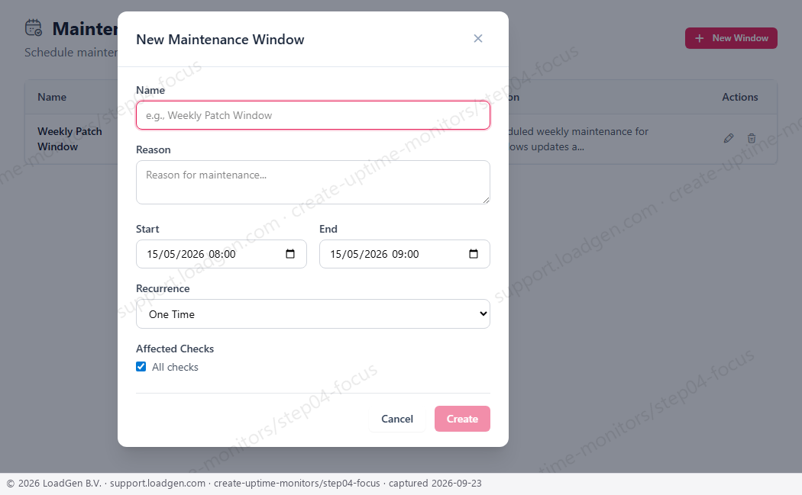
Task: Delete Weekly Patch Window with trash icon
Action: (x=752, y=139)
